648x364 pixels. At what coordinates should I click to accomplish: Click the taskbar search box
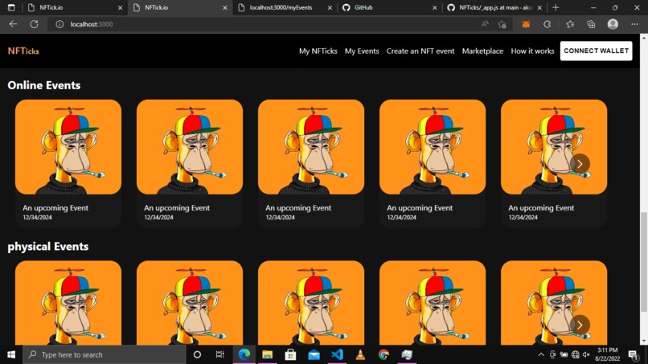[105, 354]
